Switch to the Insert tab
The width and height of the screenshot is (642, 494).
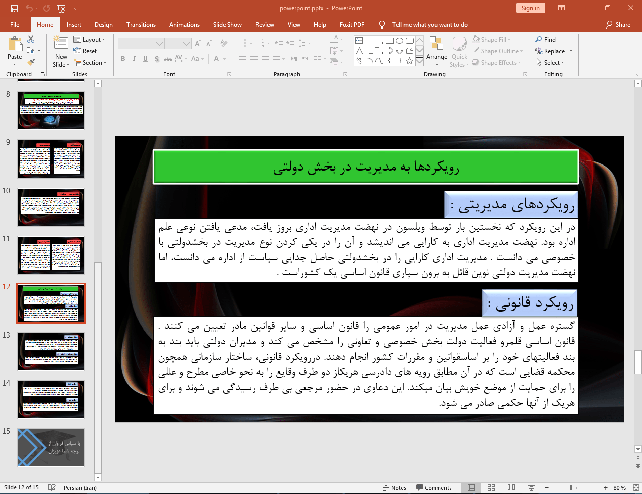coord(74,25)
